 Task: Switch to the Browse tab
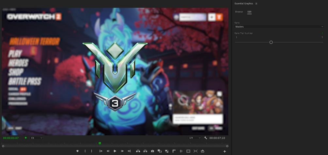[x=239, y=12]
